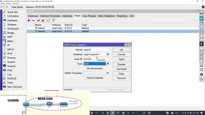Click the blue checkmark Enable icon

pyautogui.click(x=38, y=20)
